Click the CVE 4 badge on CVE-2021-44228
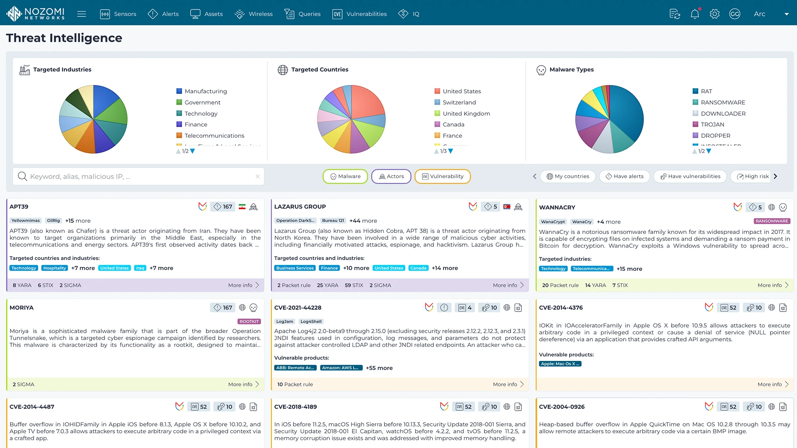This screenshot has height=448, width=797. pos(465,308)
